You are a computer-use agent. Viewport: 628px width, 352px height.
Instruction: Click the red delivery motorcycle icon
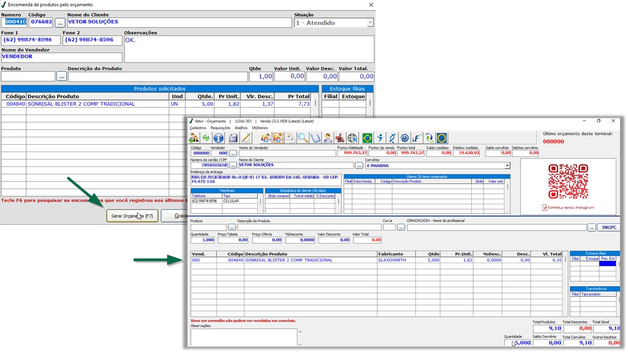coord(340,138)
